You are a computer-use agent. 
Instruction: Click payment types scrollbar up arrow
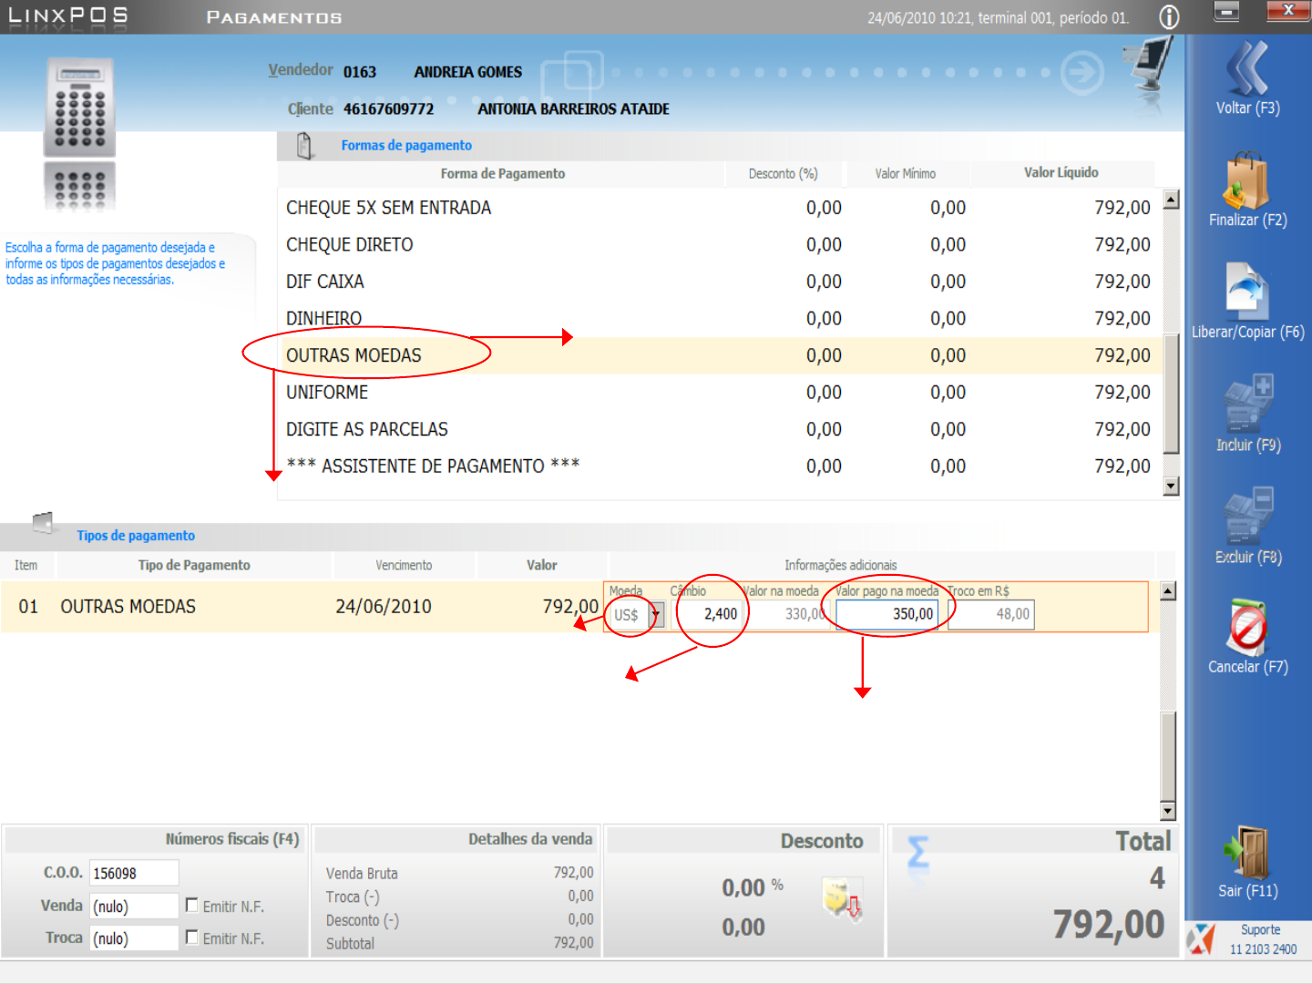click(1168, 591)
